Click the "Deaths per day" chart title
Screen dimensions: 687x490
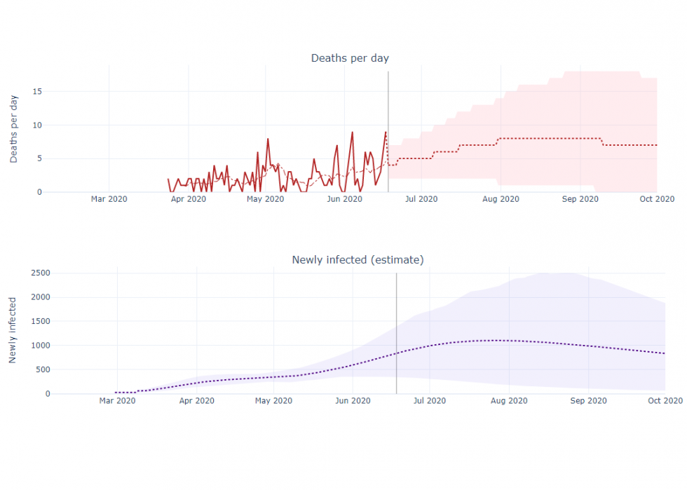tap(350, 57)
